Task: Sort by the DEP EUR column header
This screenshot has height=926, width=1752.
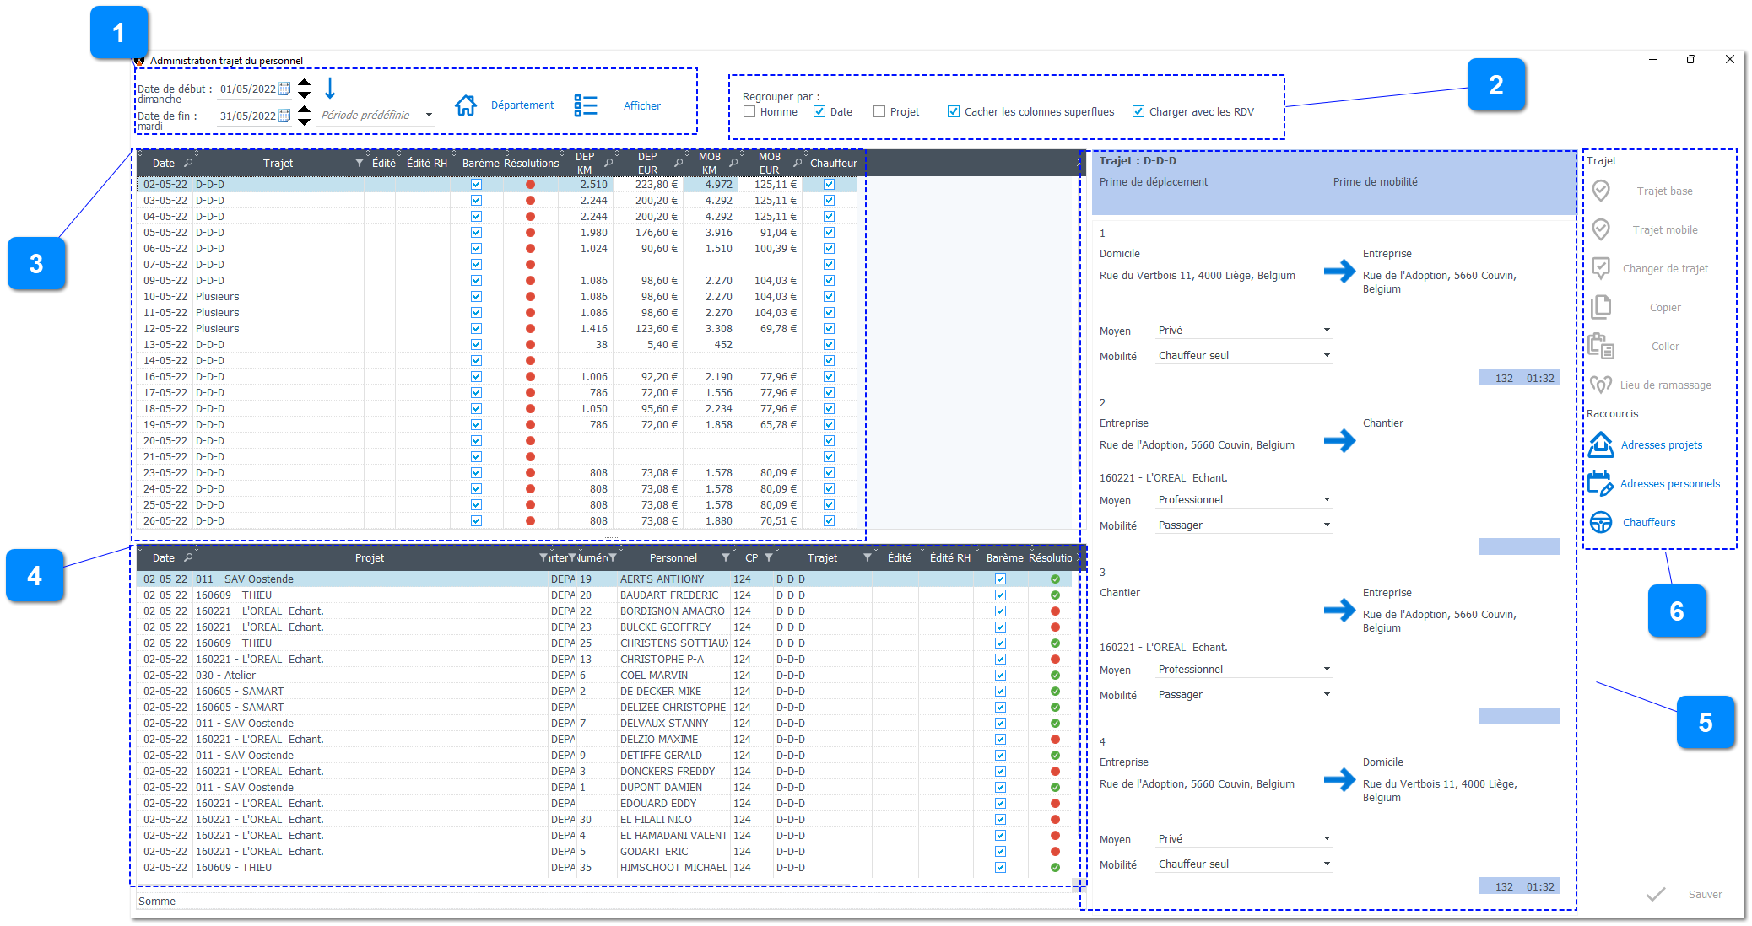Action: point(646,163)
